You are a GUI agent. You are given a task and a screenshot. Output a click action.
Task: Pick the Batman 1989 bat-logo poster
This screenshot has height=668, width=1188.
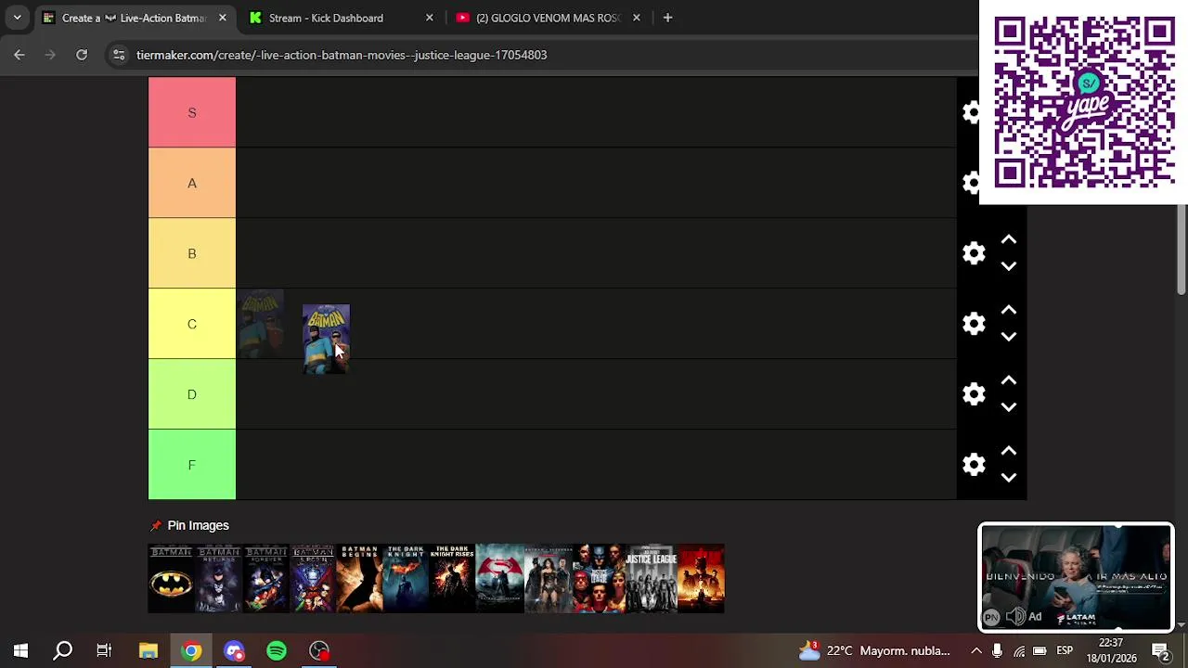click(x=172, y=579)
